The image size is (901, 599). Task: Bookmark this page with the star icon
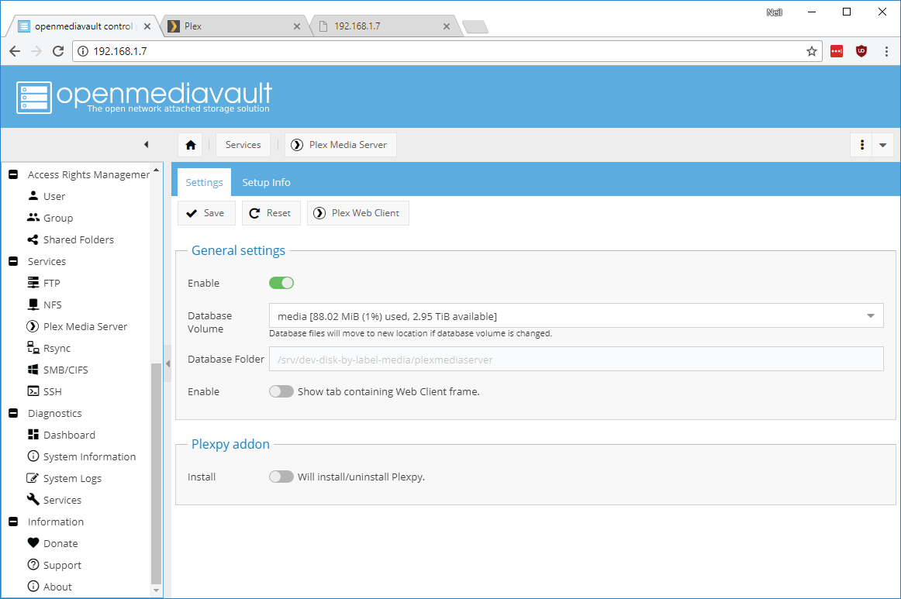click(811, 51)
